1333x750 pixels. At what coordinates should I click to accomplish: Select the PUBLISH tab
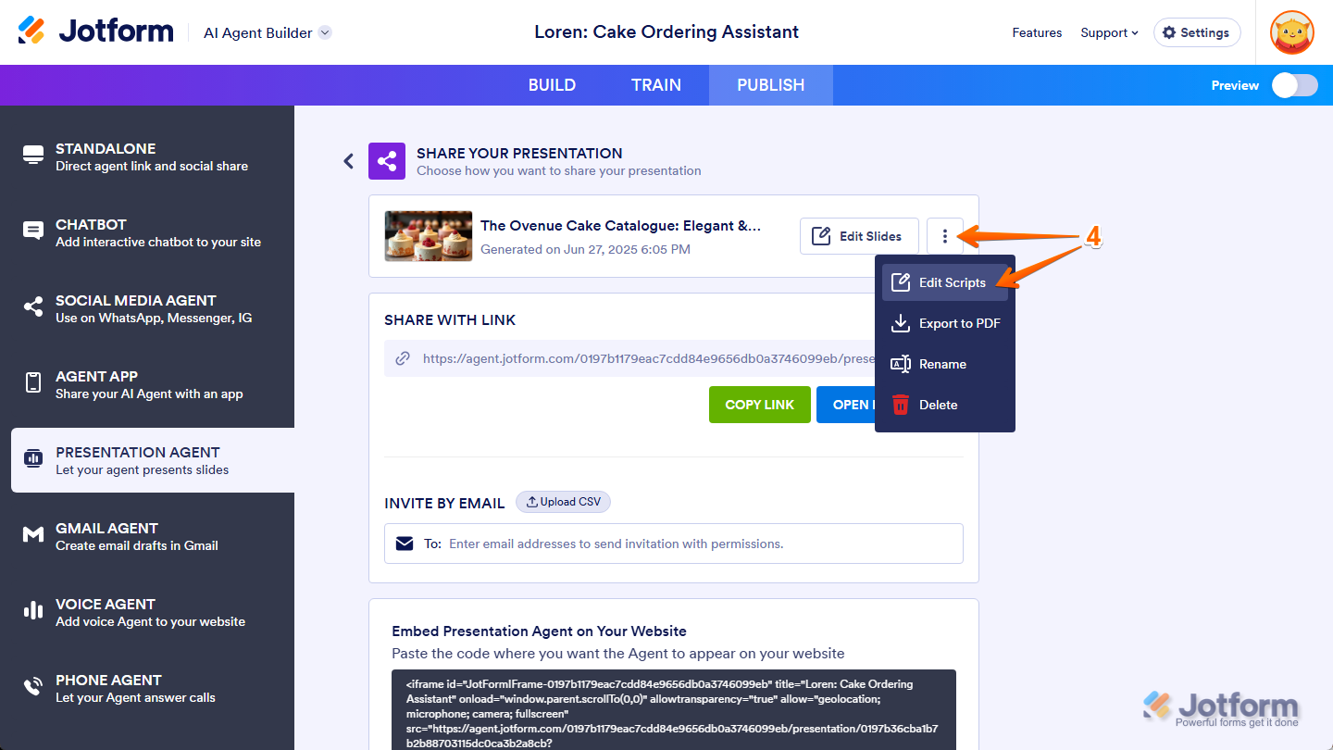771,85
